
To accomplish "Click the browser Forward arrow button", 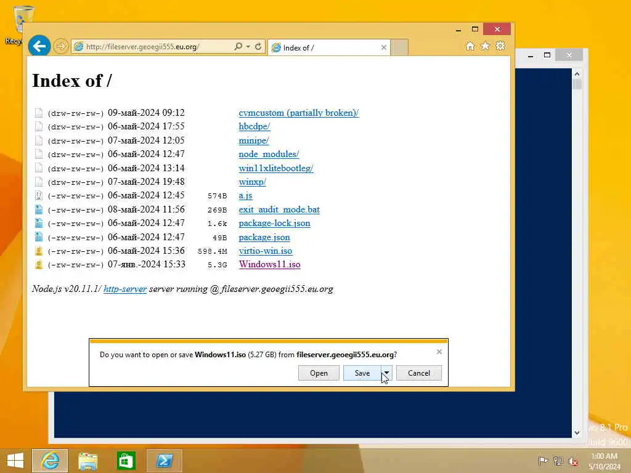I will pos(61,46).
